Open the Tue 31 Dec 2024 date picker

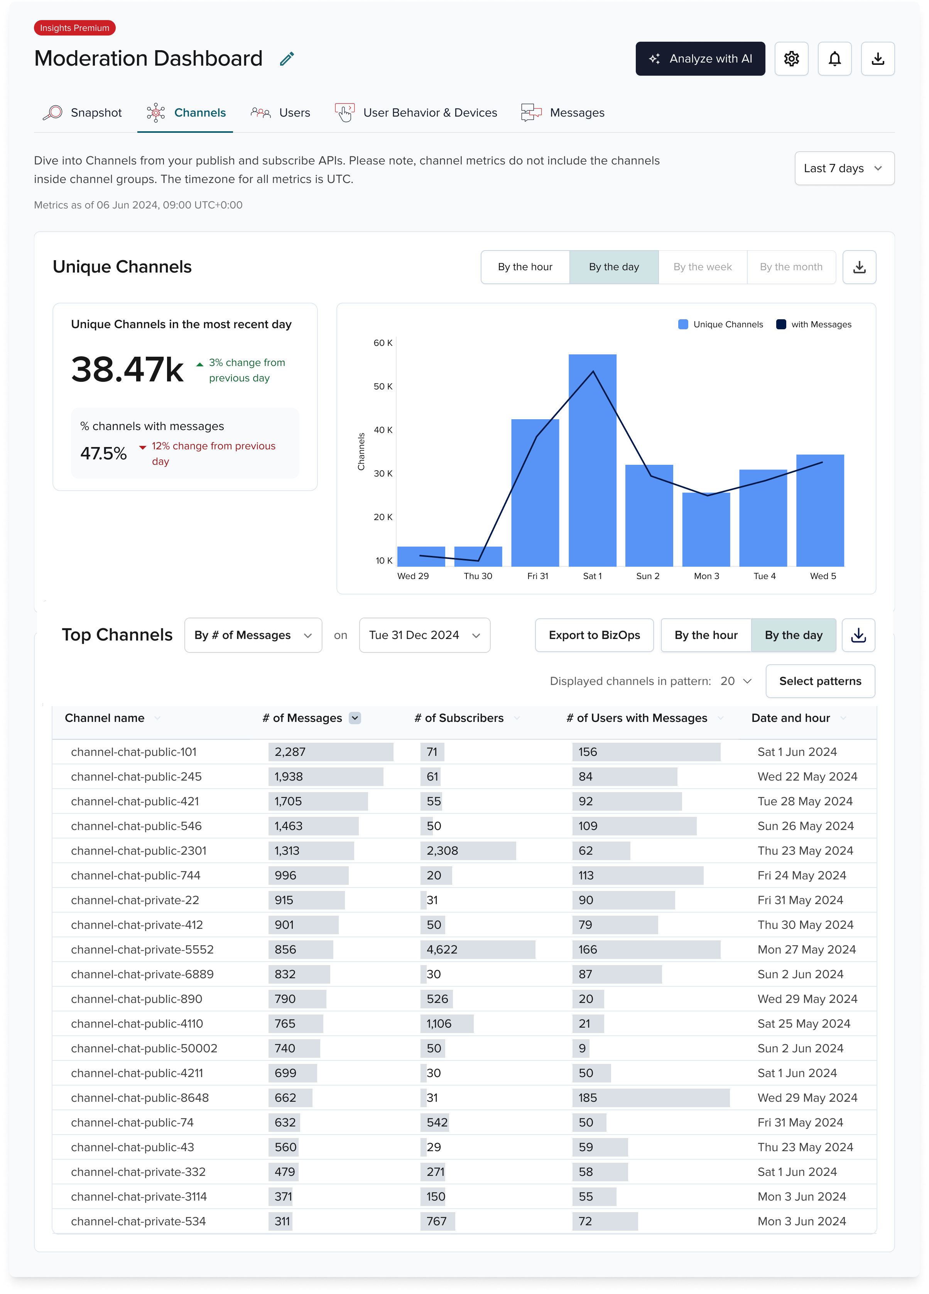[424, 635]
